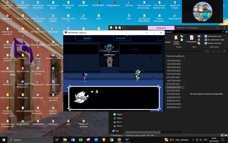Open Task View from the taskbar

tap(57, 140)
